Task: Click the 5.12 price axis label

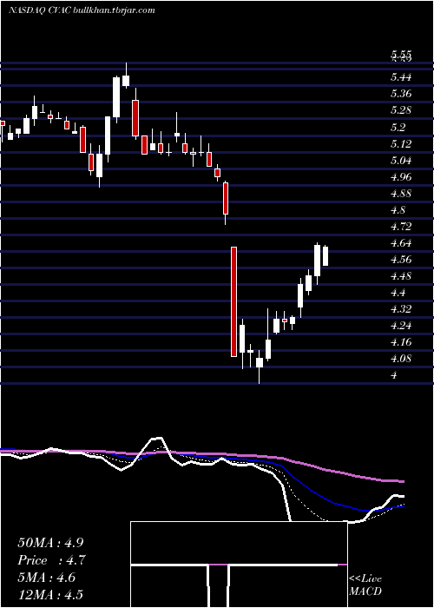Action: click(401, 144)
